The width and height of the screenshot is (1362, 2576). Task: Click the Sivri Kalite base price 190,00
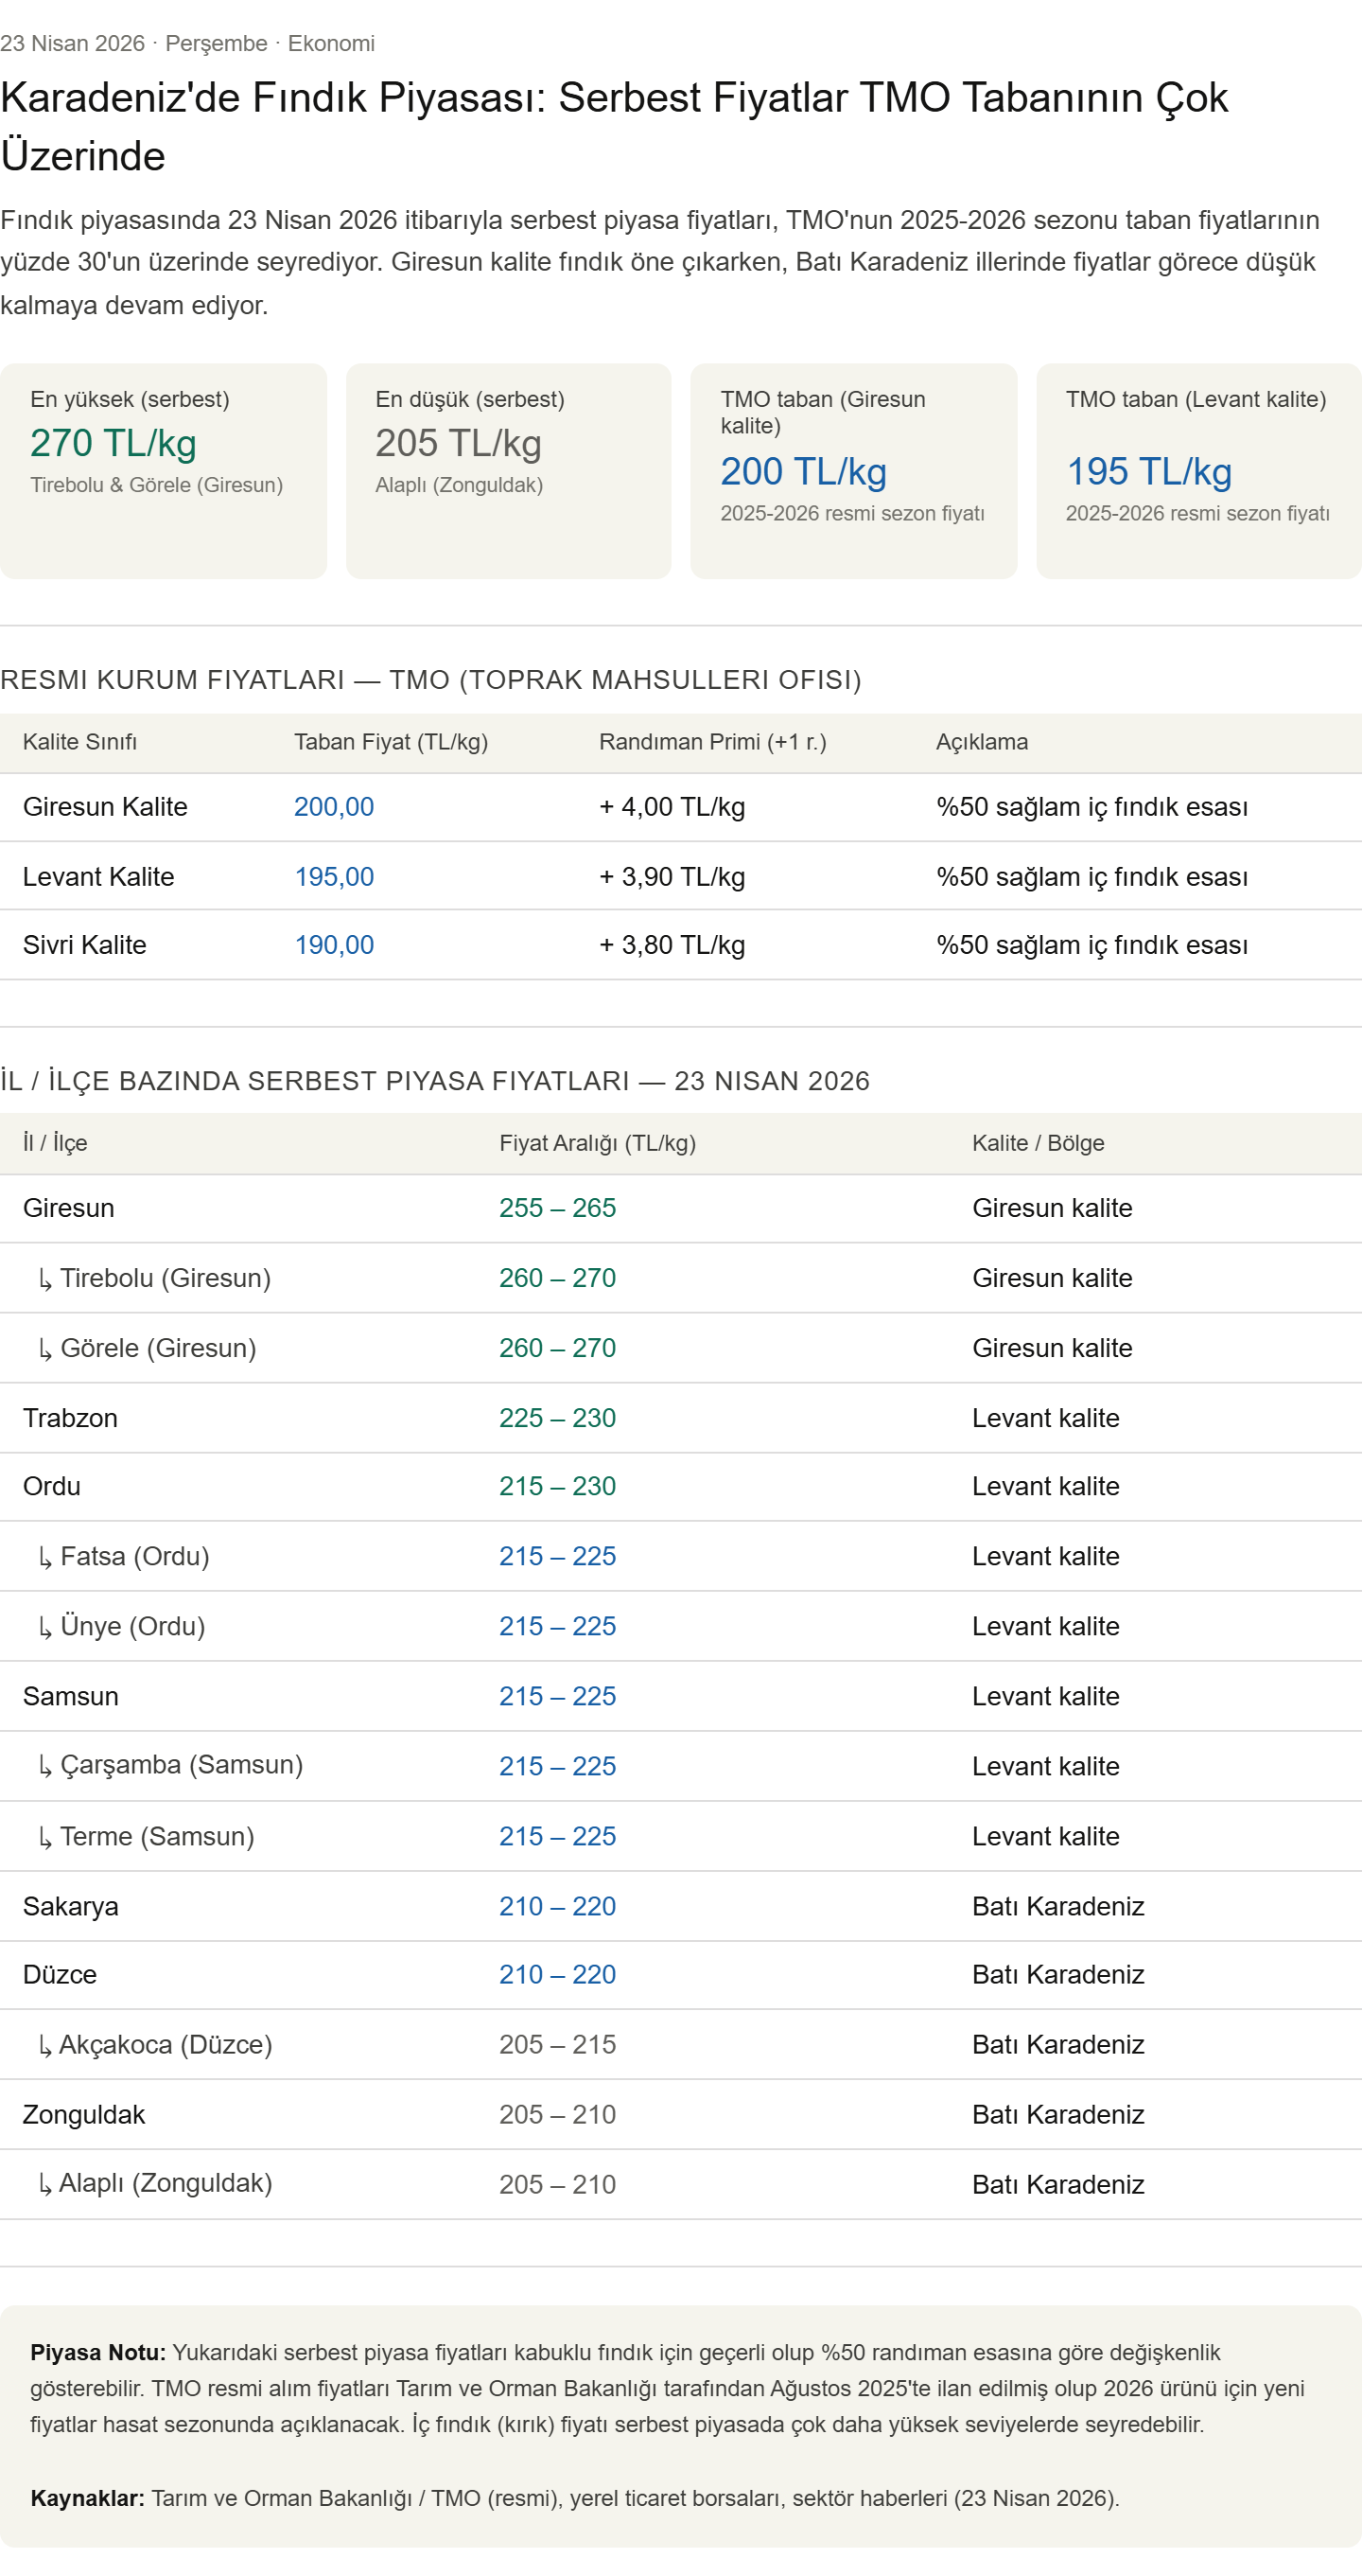[334, 945]
